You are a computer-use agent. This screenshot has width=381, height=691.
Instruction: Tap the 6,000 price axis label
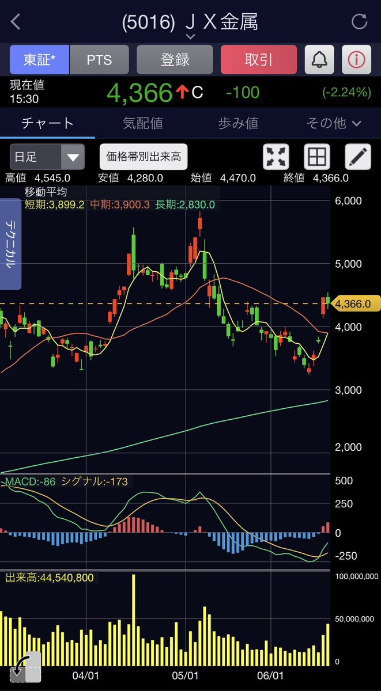348,201
